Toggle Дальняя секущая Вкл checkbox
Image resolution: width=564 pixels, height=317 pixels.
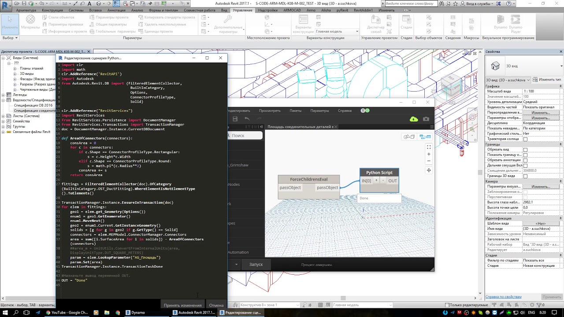coord(525,166)
